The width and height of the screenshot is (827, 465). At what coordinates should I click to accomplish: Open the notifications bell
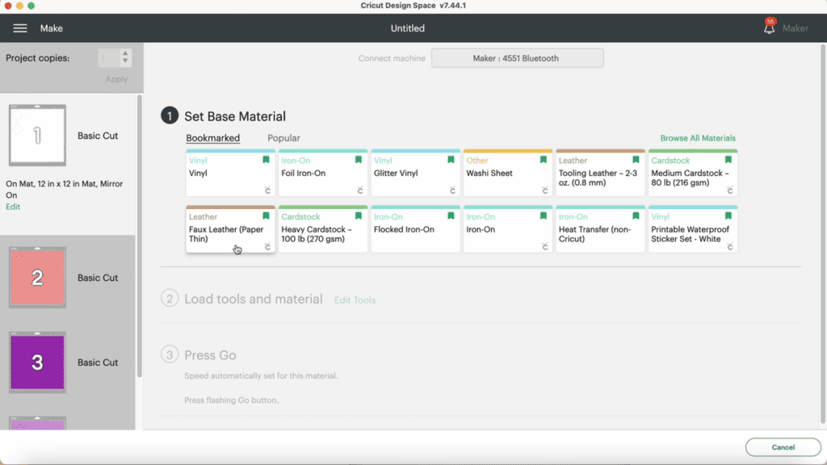(x=770, y=27)
